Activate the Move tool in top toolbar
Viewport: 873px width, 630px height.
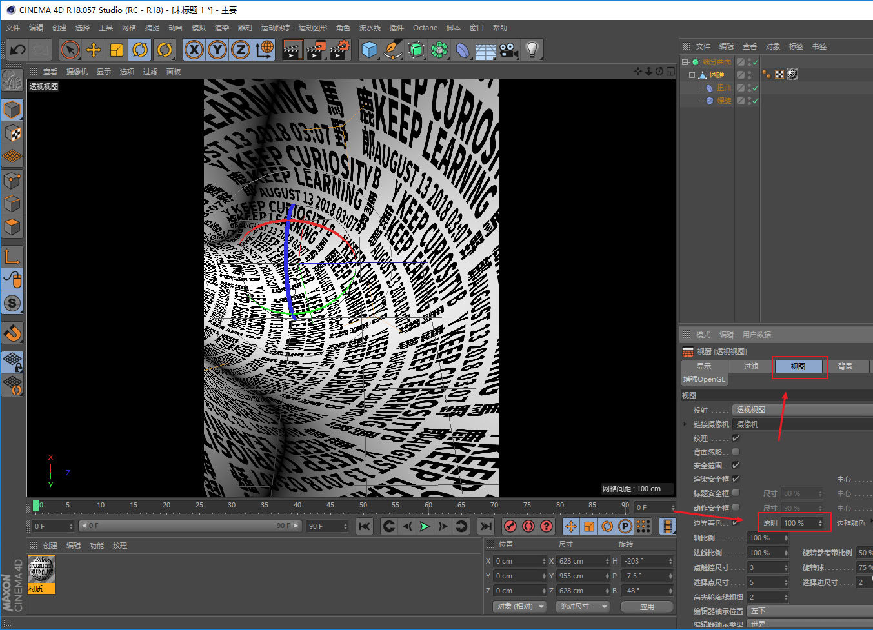(x=94, y=50)
